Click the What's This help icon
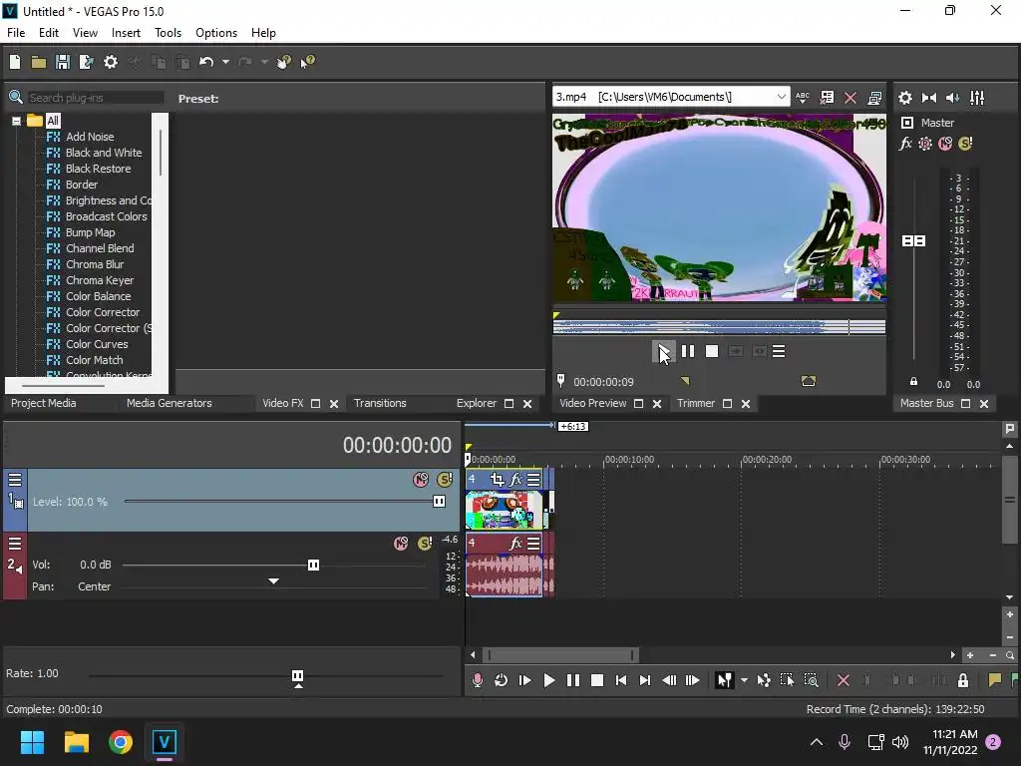 pos(307,62)
